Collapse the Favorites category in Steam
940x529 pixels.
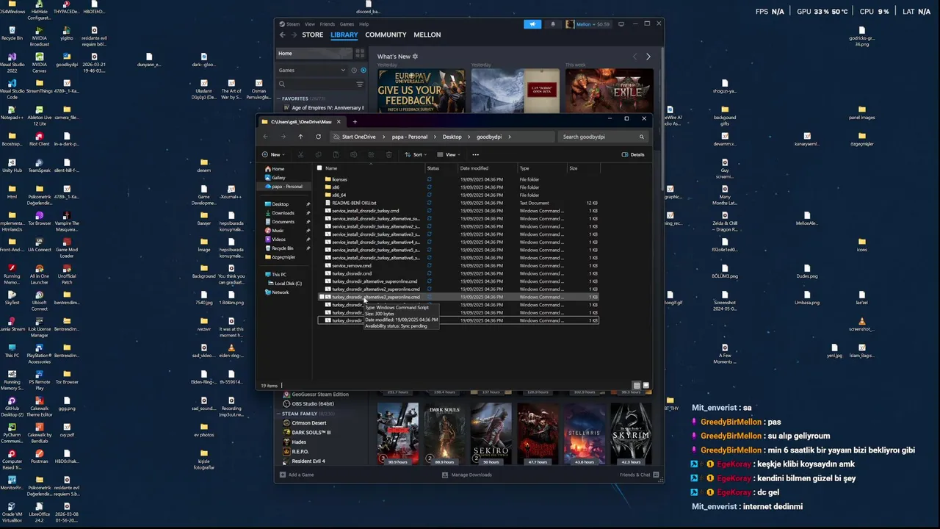(279, 98)
